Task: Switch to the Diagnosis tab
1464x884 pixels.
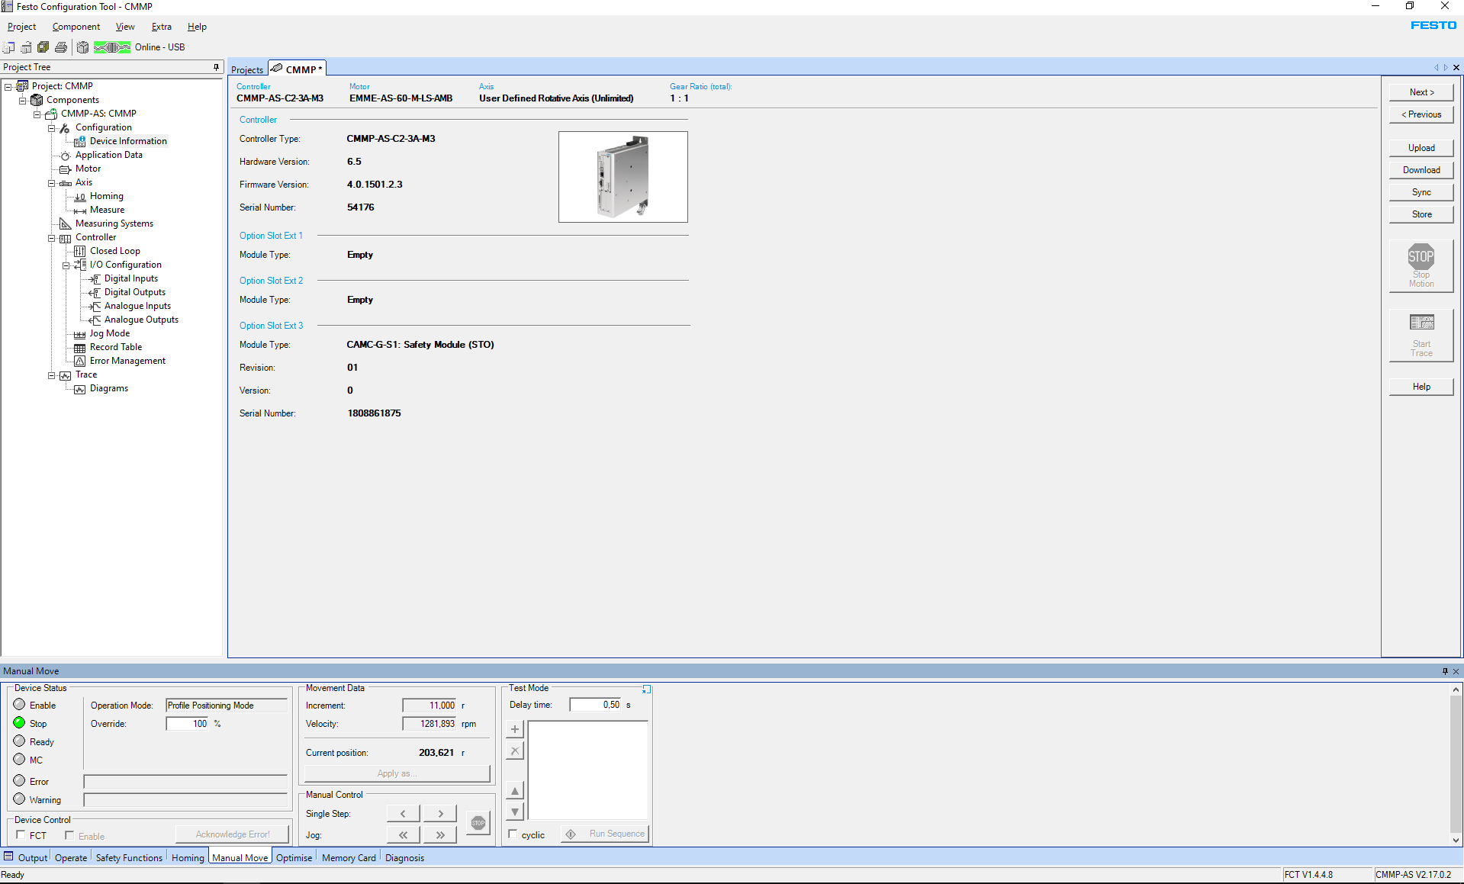Action: tap(404, 858)
